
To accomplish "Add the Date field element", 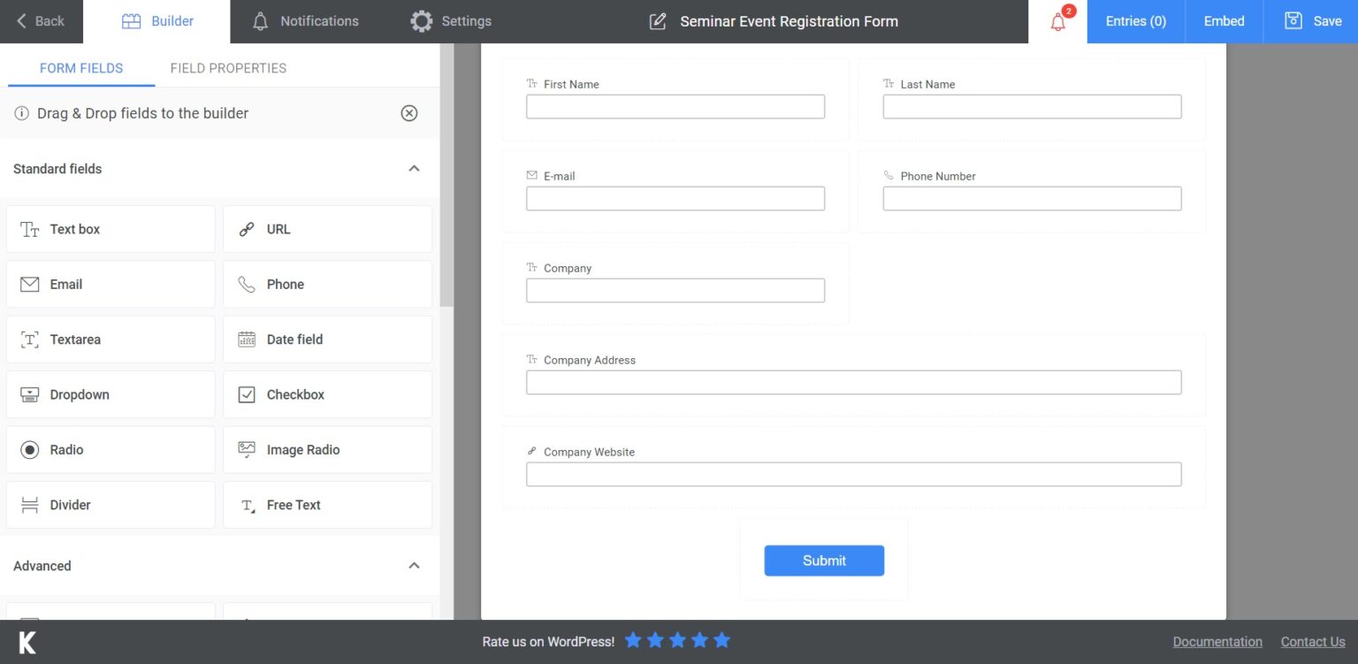I will click(327, 340).
